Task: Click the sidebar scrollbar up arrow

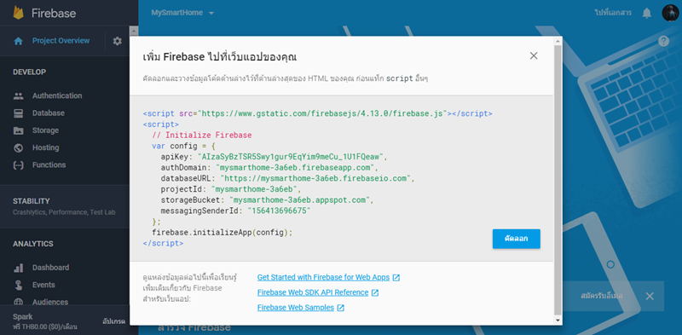Action: [x=134, y=31]
